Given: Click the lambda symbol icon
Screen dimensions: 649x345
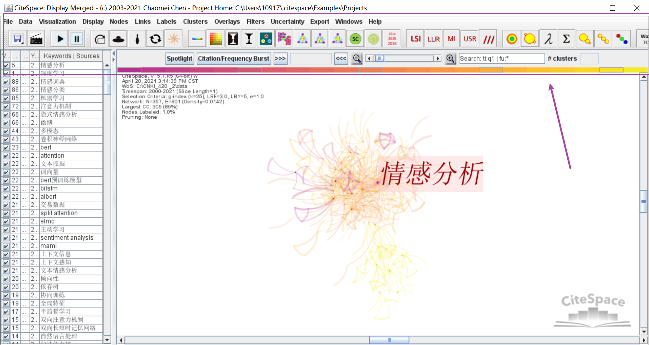Looking at the screenshot, I should (548, 39).
